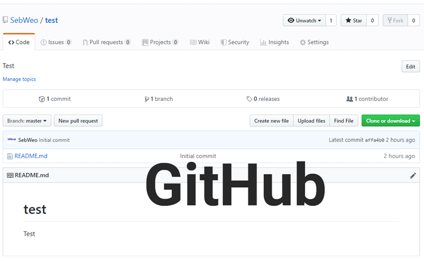Expand the Branch: master selector
The height and width of the screenshot is (261, 424).
tap(27, 121)
